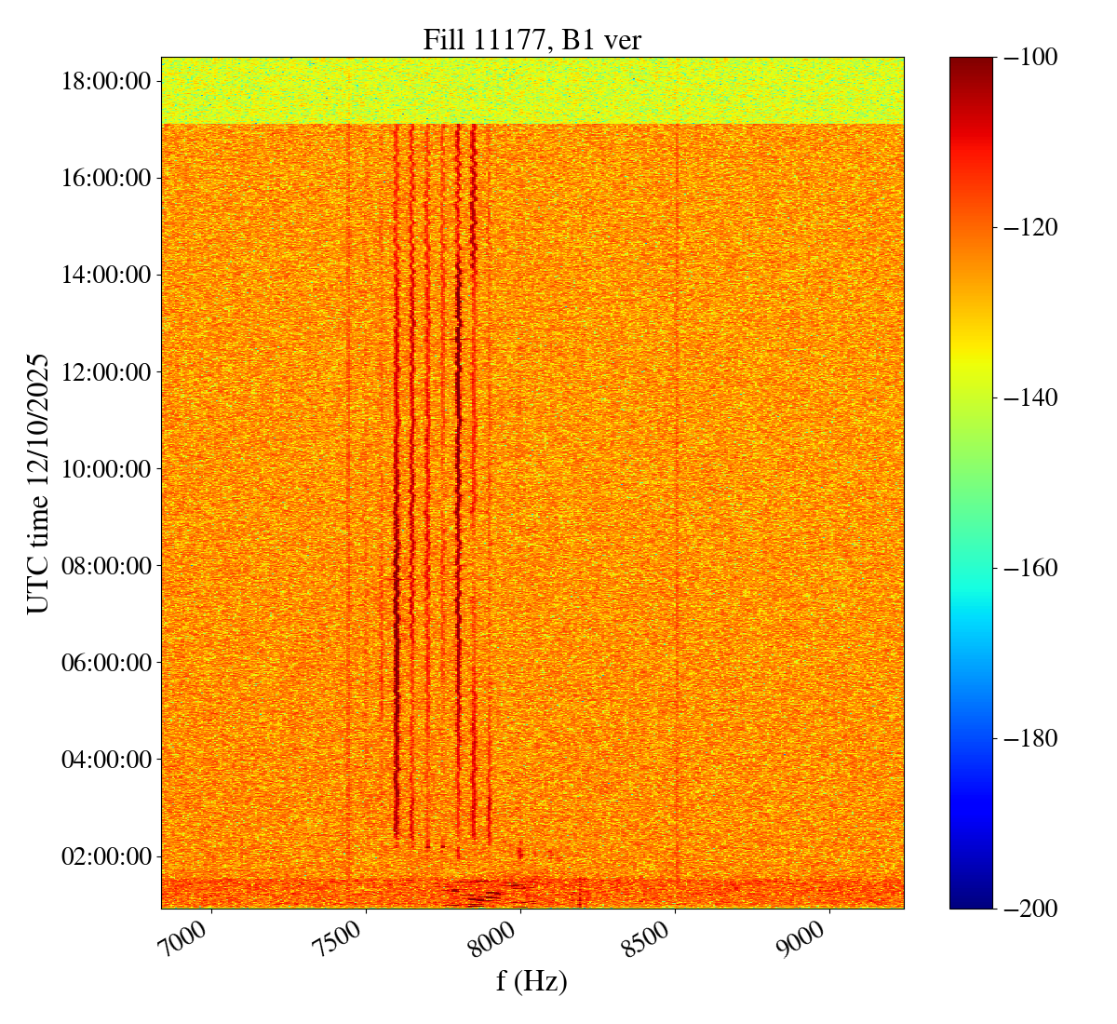Click the 16:00:00 time tick label
This screenshot has height=1024, width=1117.
pos(106,178)
